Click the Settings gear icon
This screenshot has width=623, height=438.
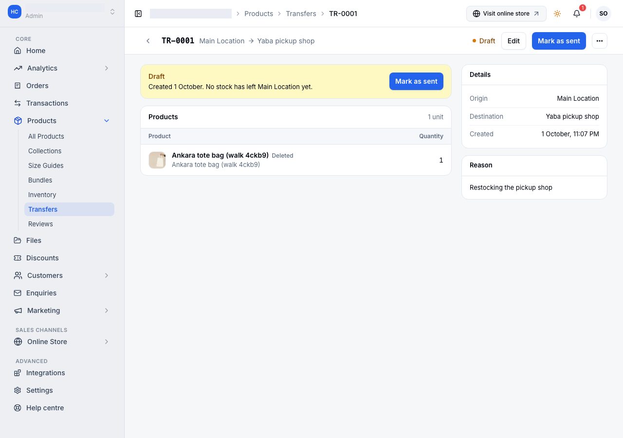click(x=18, y=390)
